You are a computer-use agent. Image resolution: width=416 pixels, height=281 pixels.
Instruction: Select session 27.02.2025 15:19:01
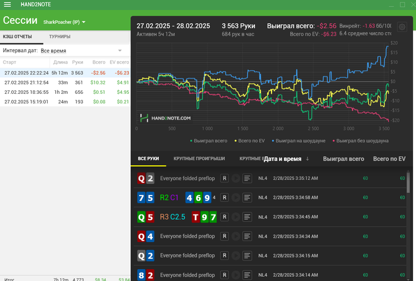(65, 102)
